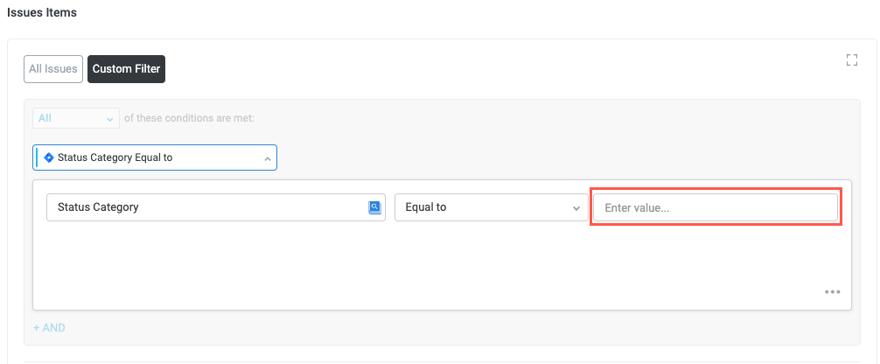
Task: Click the Issues Items section heading
Action: tap(42, 12)
